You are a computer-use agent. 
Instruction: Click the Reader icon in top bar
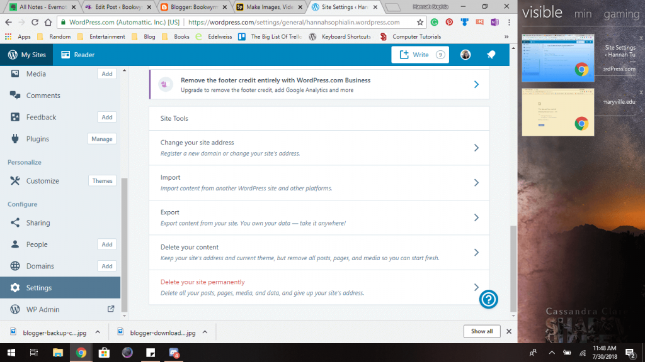66,55
